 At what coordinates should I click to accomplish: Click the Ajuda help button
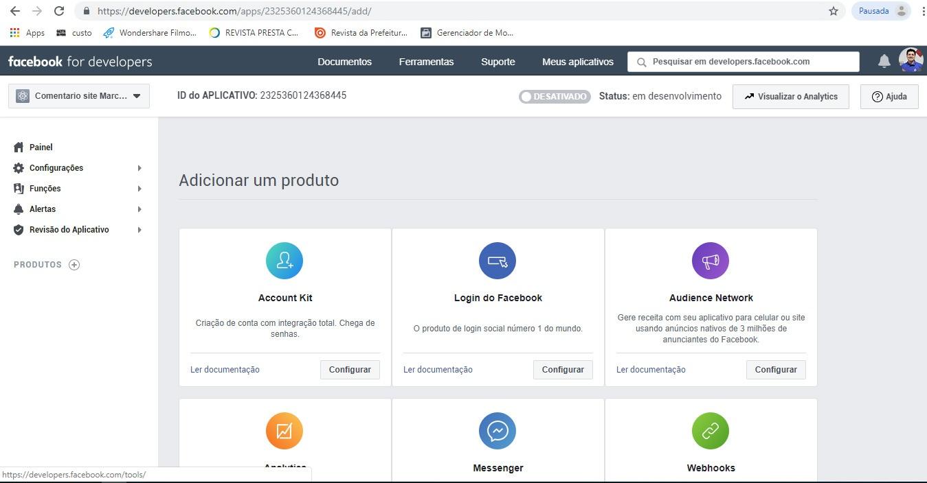(x=889, y=97)
